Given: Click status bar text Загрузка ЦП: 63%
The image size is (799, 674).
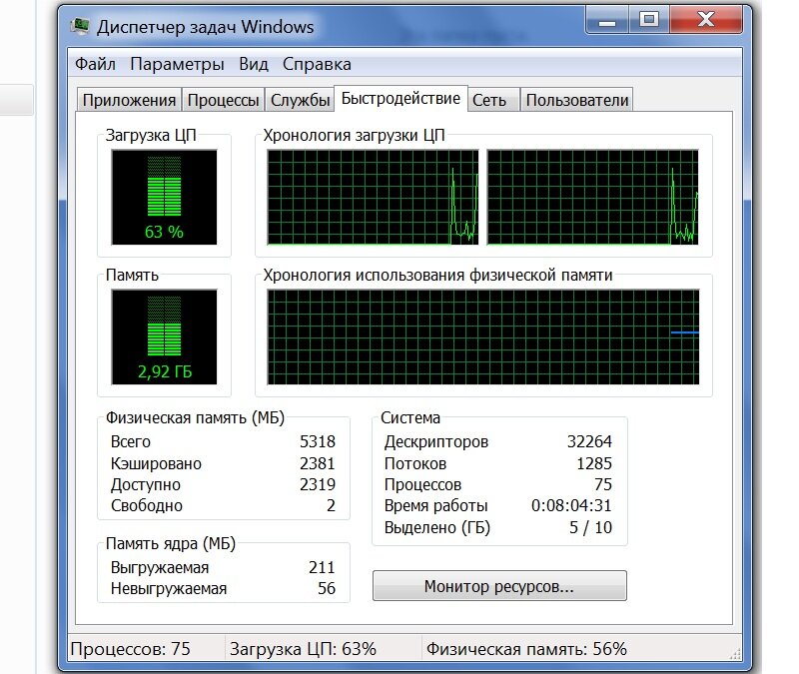Looking at the screenshot, I should [303, 649].
